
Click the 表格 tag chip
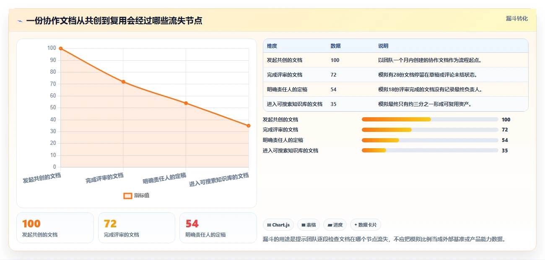pos(309,225)
